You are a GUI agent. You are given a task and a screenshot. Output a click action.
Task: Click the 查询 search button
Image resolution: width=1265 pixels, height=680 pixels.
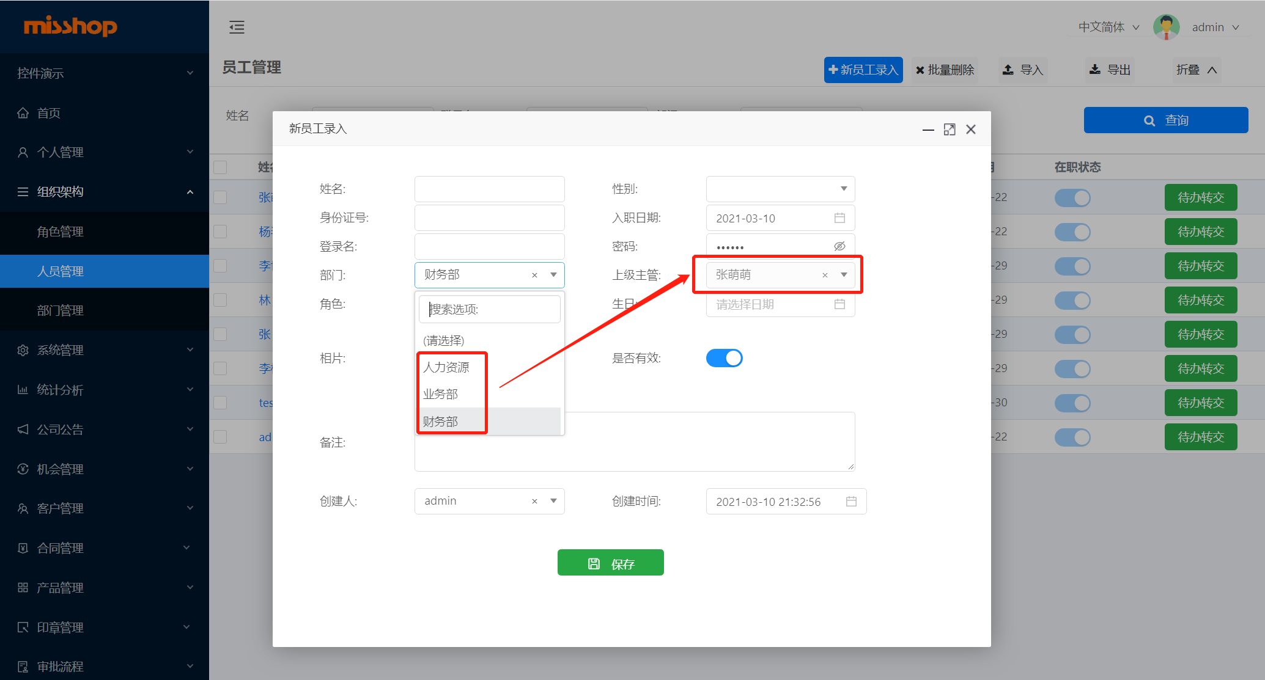[x=1165, y=120]
